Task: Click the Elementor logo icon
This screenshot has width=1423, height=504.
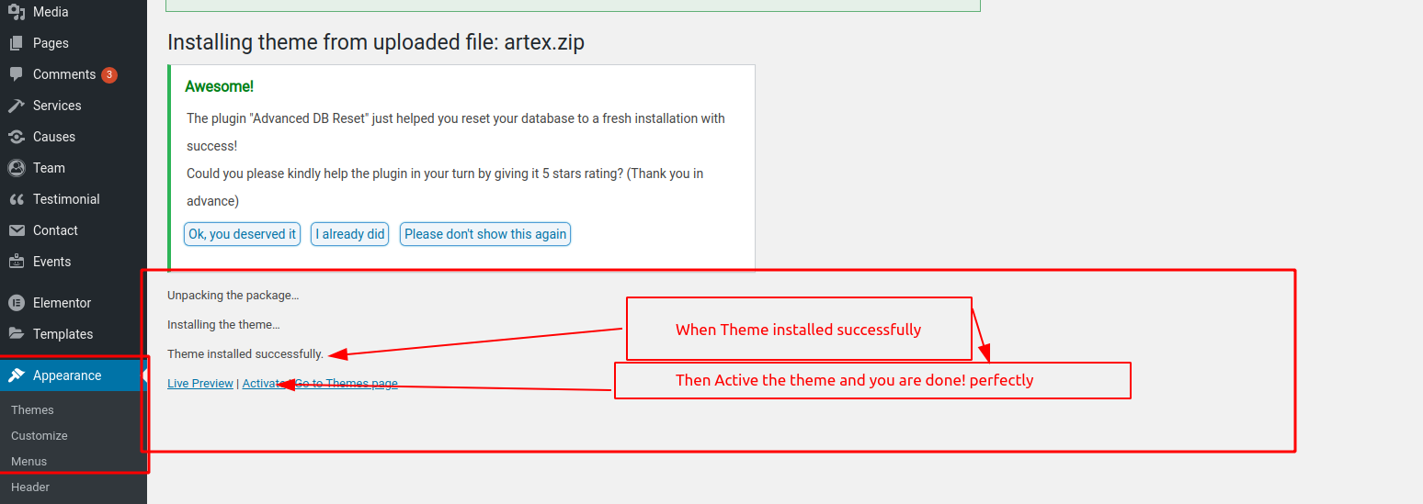Action: tap(16, 303)
